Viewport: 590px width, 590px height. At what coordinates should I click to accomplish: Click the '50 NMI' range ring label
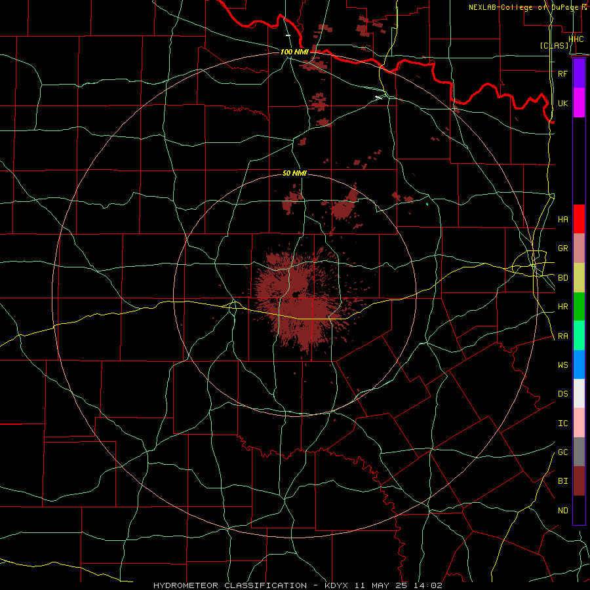click(x=294, y=173)
